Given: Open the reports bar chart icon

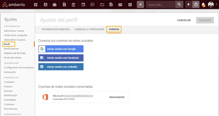Looking at the screenshot, I should point(130,5).
